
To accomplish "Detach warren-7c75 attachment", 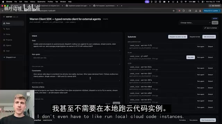I will (211, 46).
